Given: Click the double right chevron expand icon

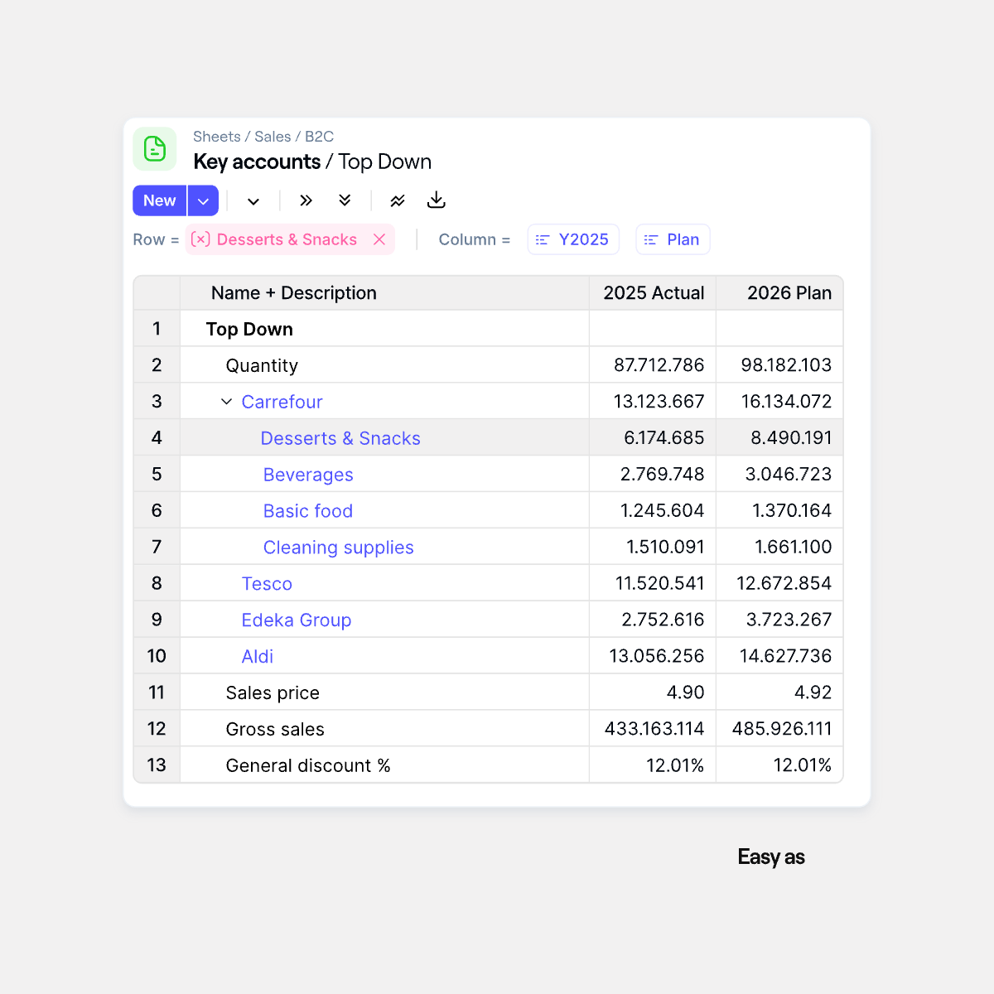Looking at the screenshot, I should point(306,200).
